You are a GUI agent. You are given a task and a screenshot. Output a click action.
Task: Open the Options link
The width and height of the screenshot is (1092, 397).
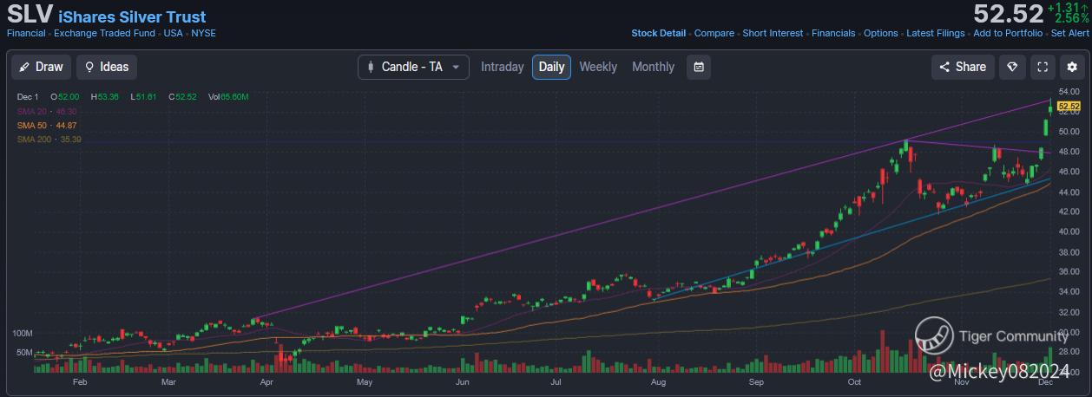[x=881, y=33]
